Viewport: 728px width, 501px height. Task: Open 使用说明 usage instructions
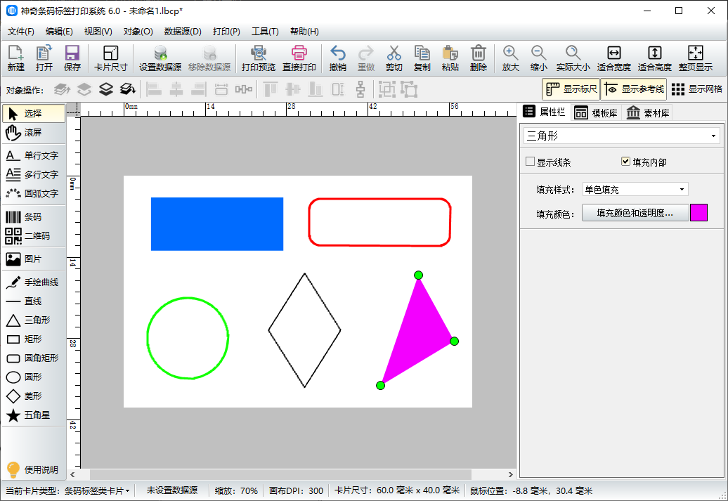[x=32, y=470]
